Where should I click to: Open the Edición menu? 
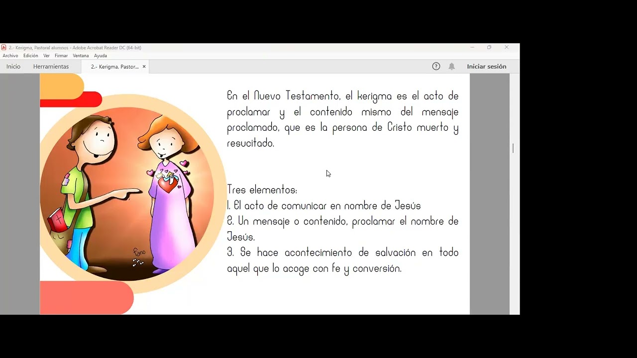(31, 56)
